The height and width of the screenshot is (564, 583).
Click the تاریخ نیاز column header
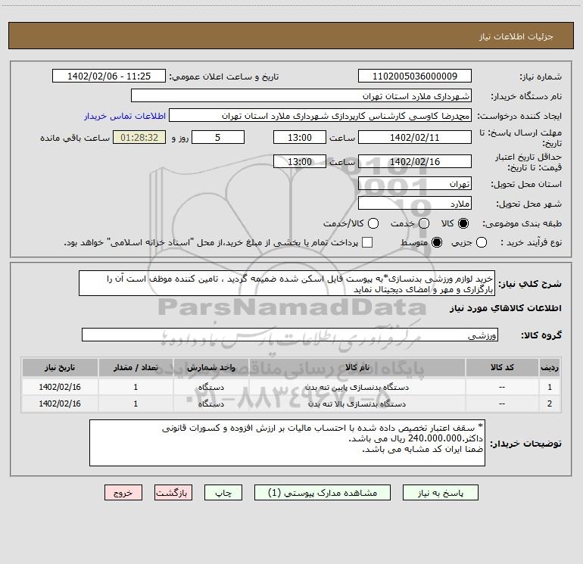click(x=60, y=368)
